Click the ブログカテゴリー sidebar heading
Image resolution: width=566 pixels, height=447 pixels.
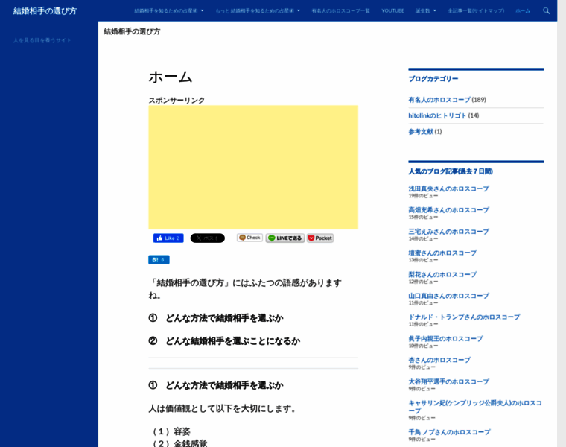coord(433,79)
